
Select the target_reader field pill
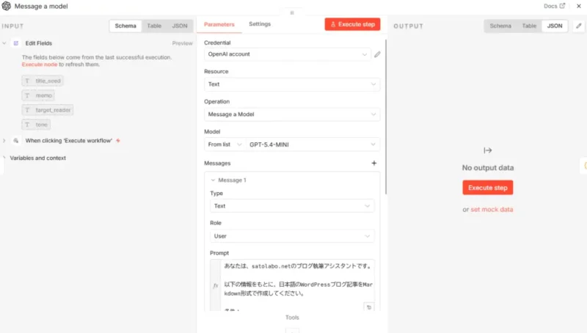click(x=48, y=110)
